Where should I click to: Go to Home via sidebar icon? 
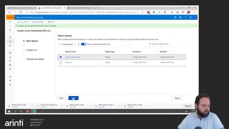10,30
